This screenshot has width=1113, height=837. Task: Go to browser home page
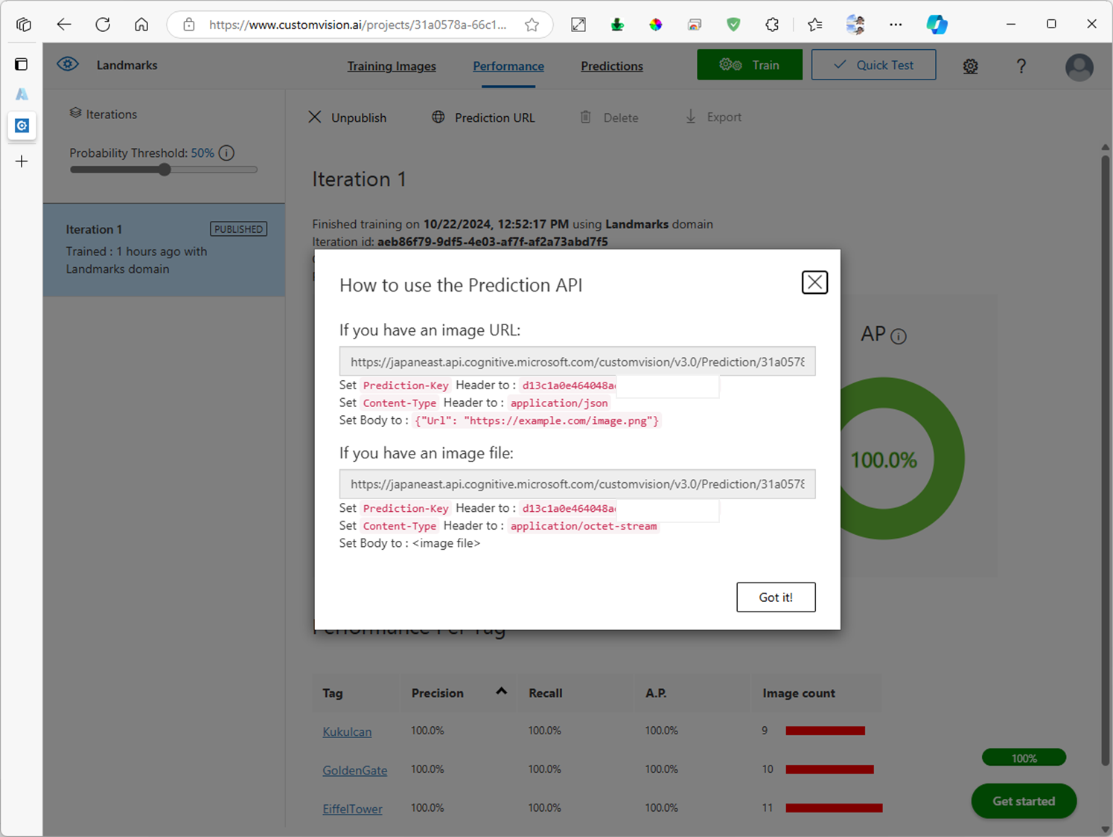coord(141,25)
